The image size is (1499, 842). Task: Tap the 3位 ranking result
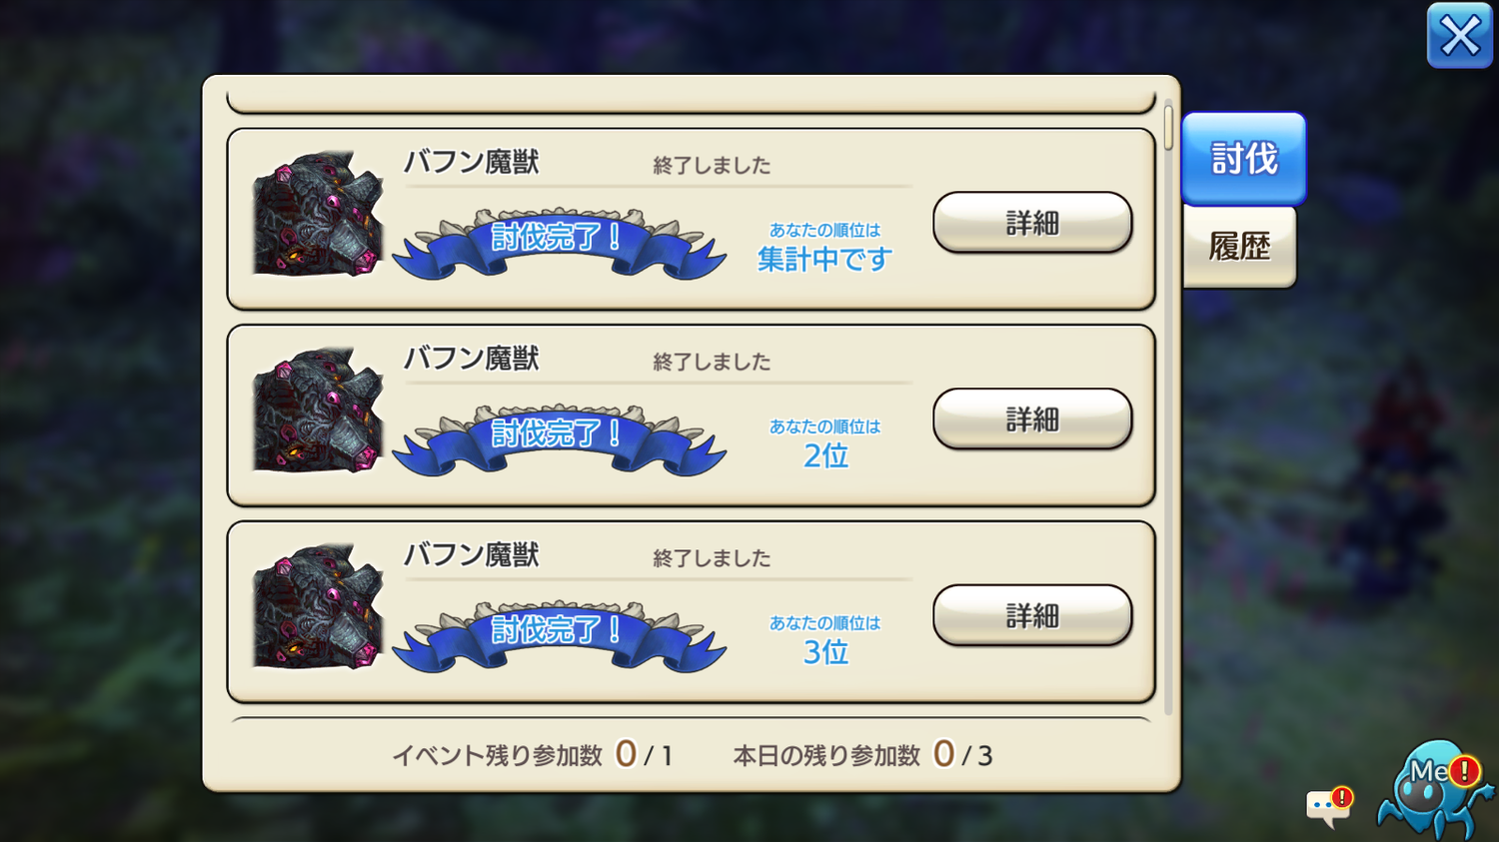click(825, 652)
